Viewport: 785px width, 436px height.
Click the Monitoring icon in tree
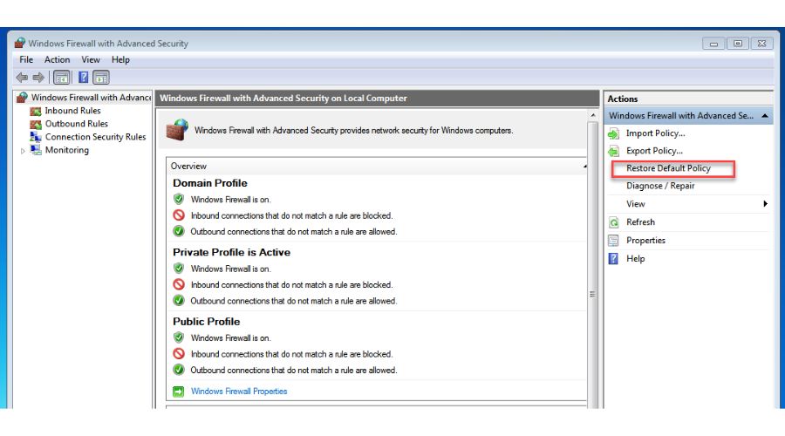pos(36,150)
